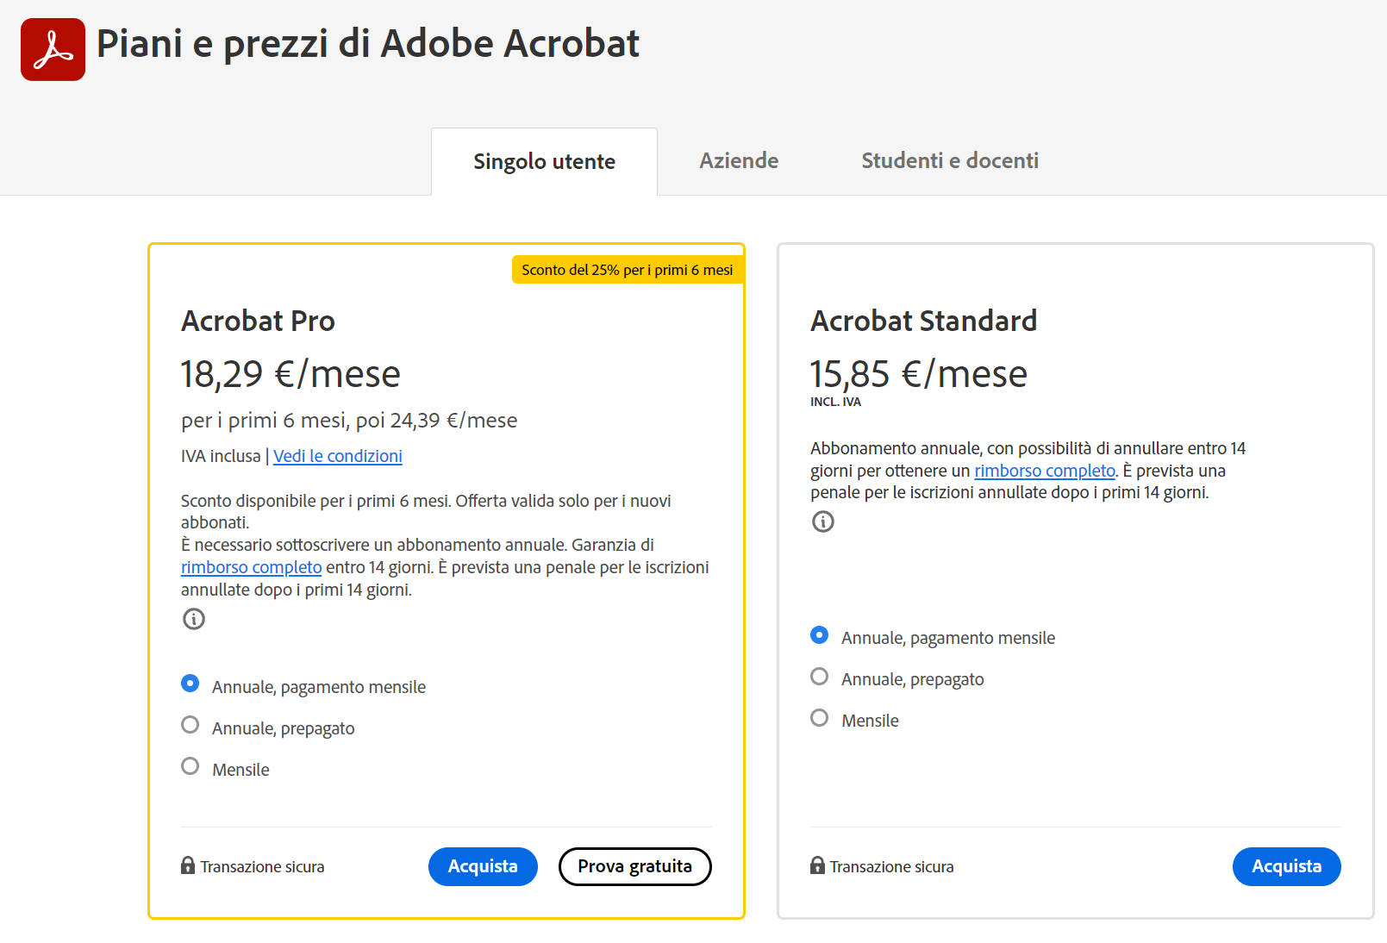This screenshot has width=1387, height=943.
Task: Select Annuale, pagamento mensile for Acrobat Standard
Action: pos(818,635)
